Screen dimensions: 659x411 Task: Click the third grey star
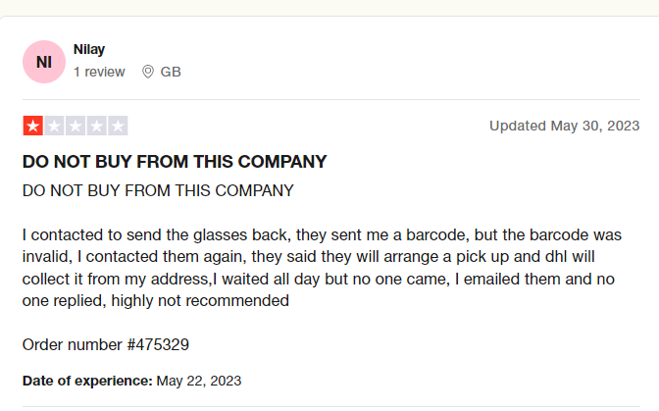(x=76, y=126)
